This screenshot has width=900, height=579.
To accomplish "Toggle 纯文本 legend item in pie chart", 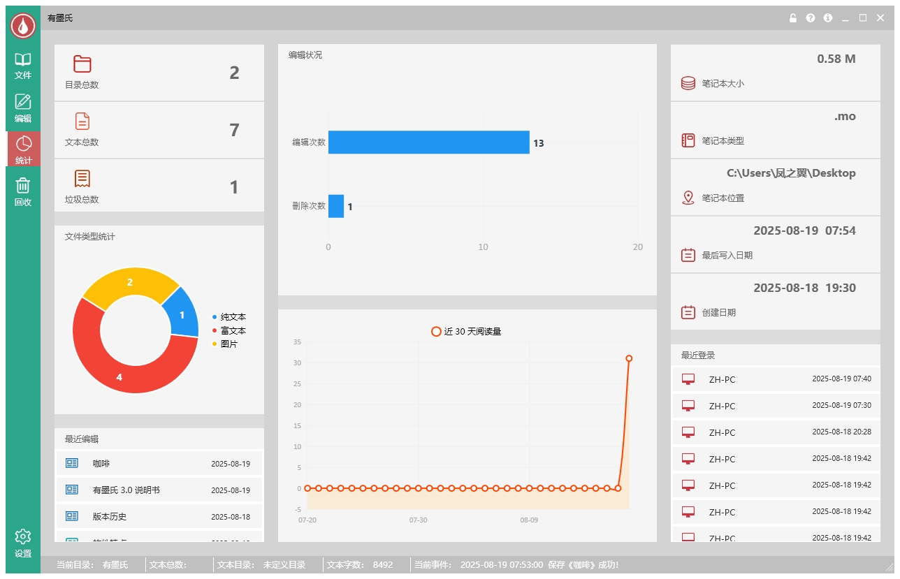I will [x=229, y=317].
